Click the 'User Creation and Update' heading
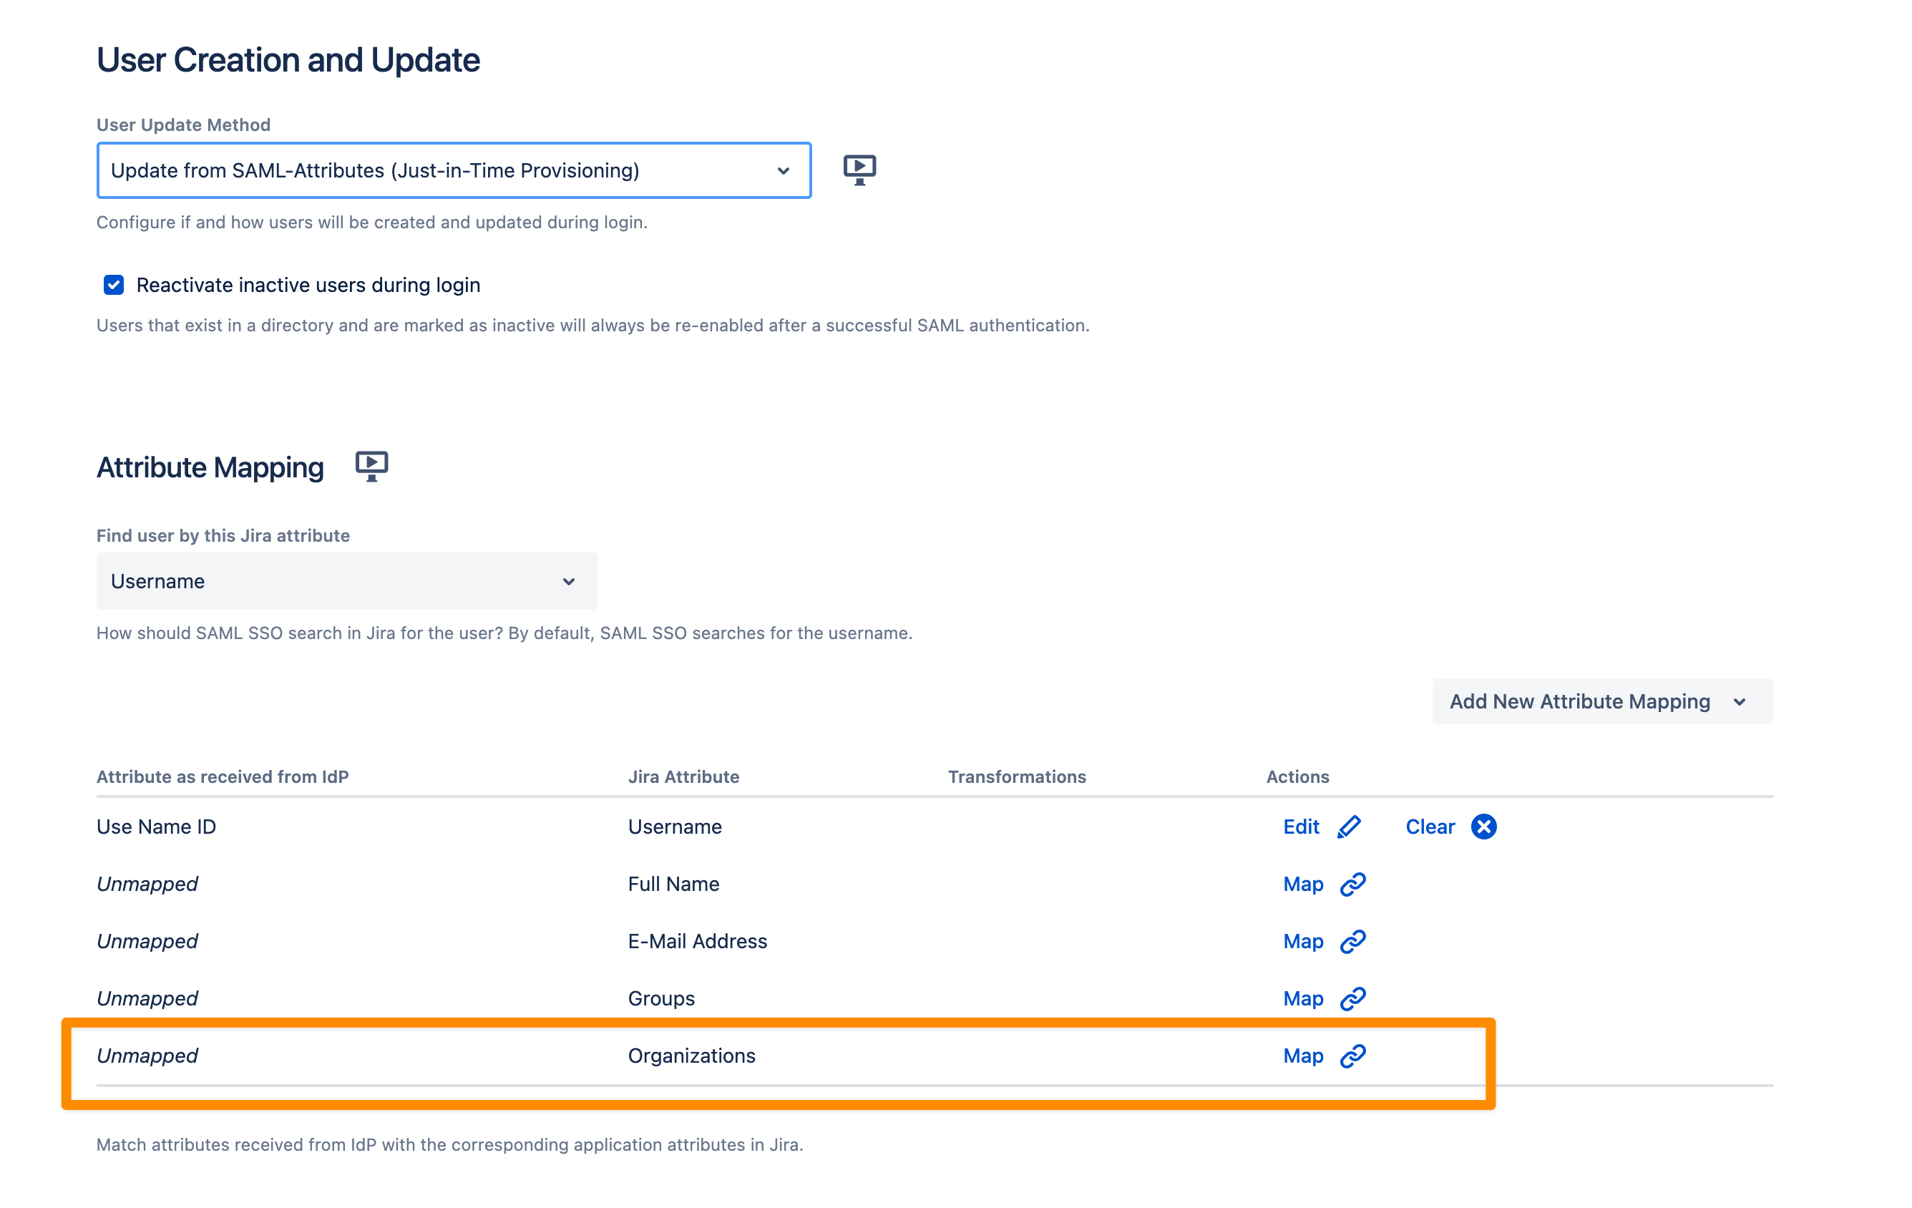The width and height of the screenshot is (1912, 1208). pyautogui.click(x=288, y=60)
